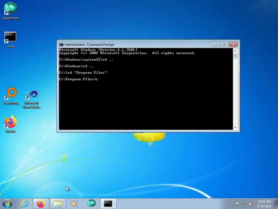Click the Administrator: Command Prompt title text

tap(89, 45)
